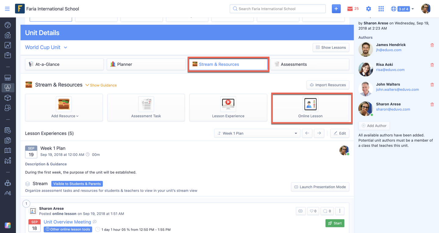Open the highlighted teaching sidebar icon
Viewport: 439px width, 233px height.
coord(8,88)
